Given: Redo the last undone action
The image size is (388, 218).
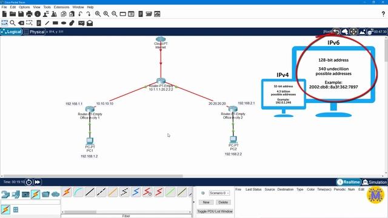Looking at the screenshot, I should (89, 14).
